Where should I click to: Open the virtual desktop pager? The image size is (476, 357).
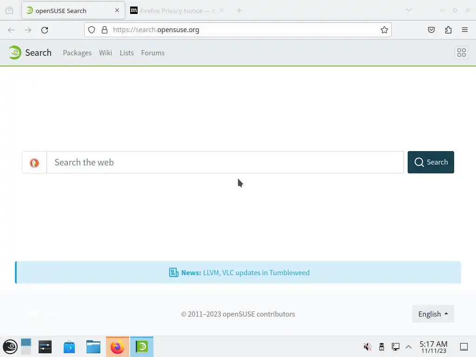26,346
